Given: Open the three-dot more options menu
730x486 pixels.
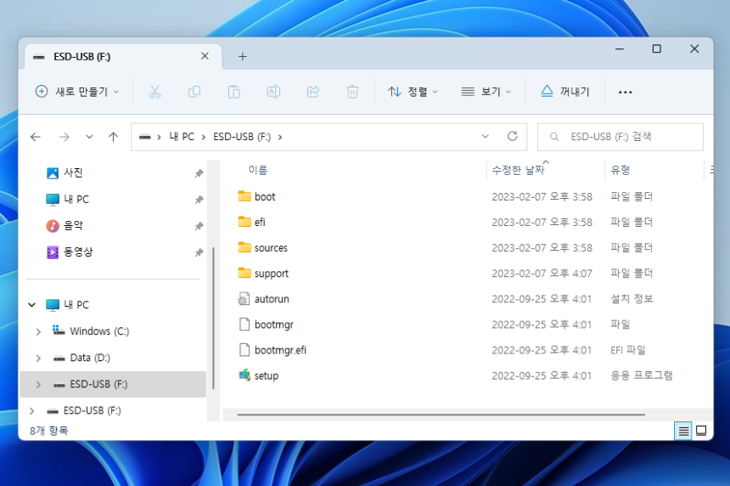Looking at the screenshot, I should (x=625, y=93).
